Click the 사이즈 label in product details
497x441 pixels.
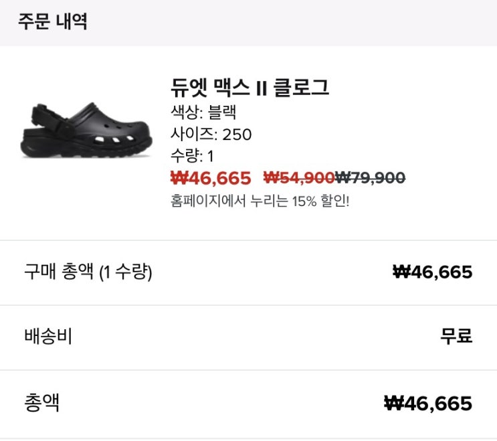[194, 135]
